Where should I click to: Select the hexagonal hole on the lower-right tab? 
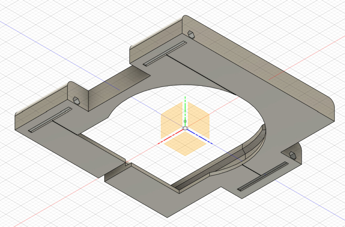tap(292, 155)
